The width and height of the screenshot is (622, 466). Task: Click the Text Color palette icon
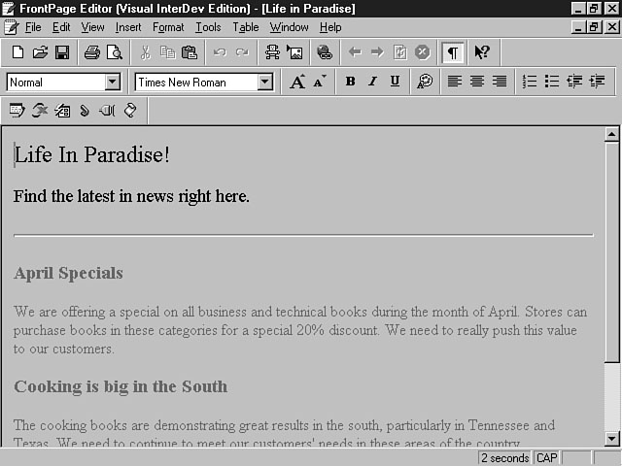pyautogui.click(x=425, y=82)
